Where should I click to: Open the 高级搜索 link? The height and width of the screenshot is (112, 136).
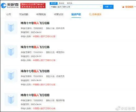pyautogui.click(x=97, y=14)
